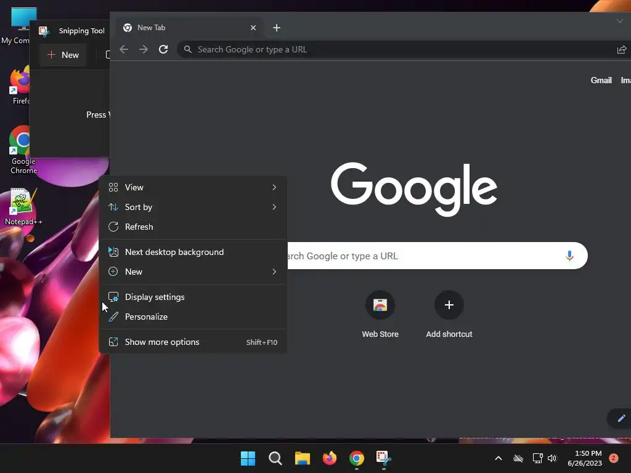Click the chevron at Chrome's top right corner
Image resolution: width=631 pixels, height=473 pixels.
coord(620,20)
